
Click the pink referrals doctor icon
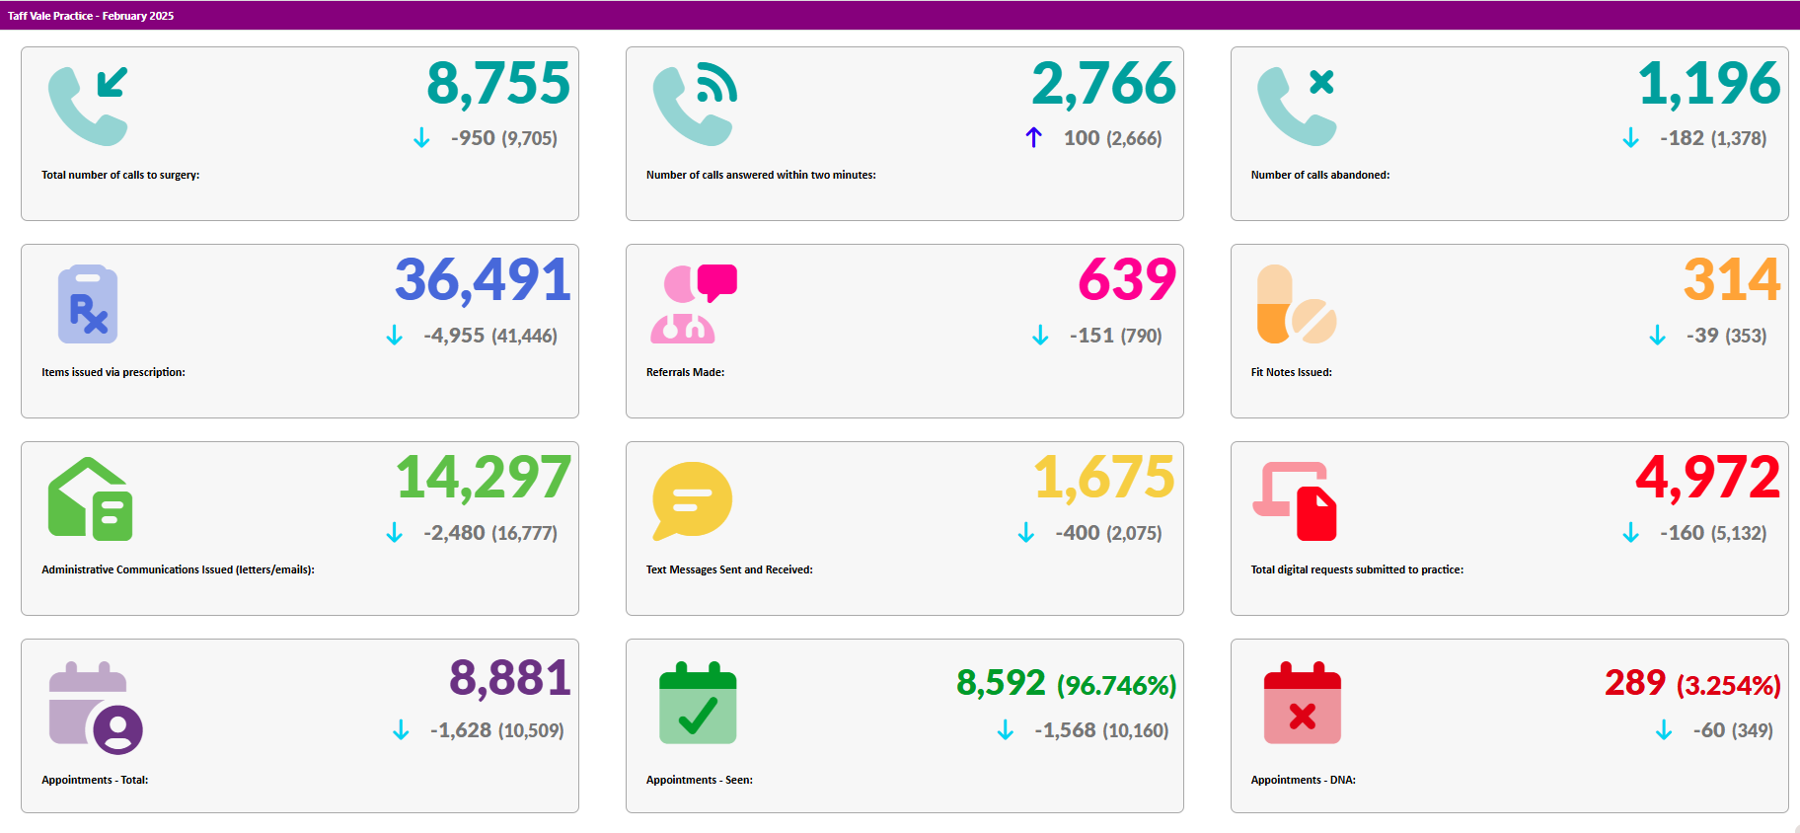[x=693, y=304]
